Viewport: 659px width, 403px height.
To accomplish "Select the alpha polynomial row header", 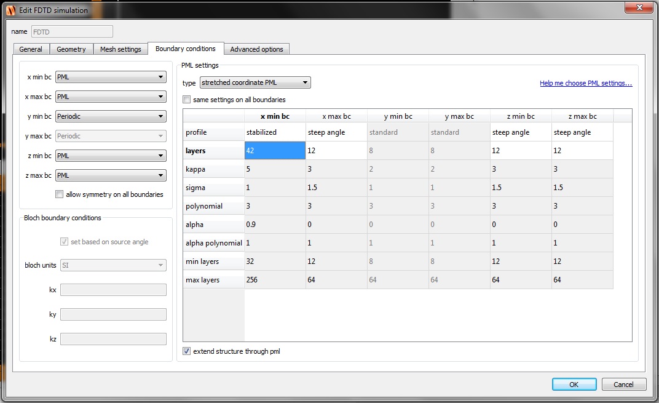I will (x=213, y=243).
